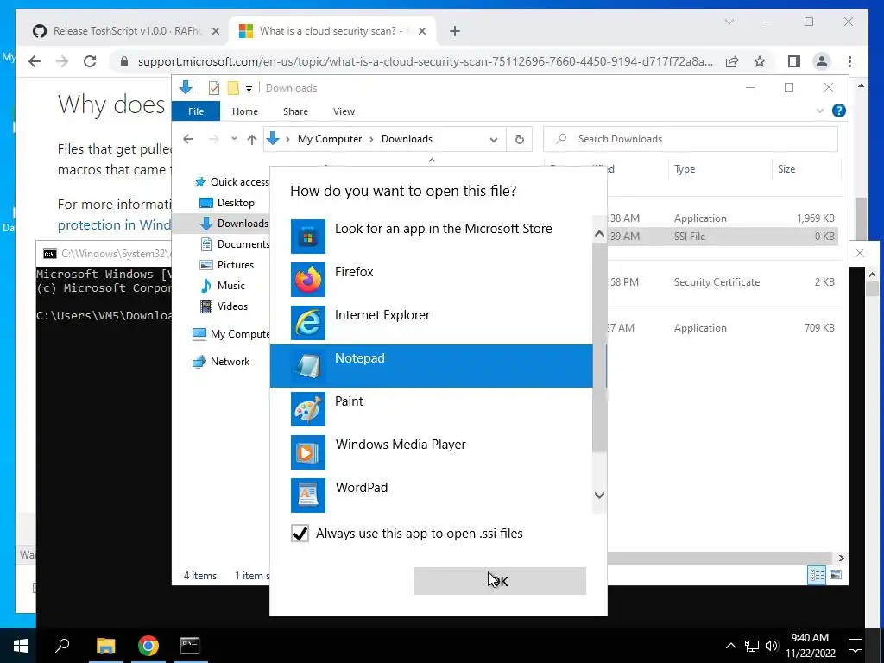Click New Folder quick access toolbar icon

coord(233,88)
